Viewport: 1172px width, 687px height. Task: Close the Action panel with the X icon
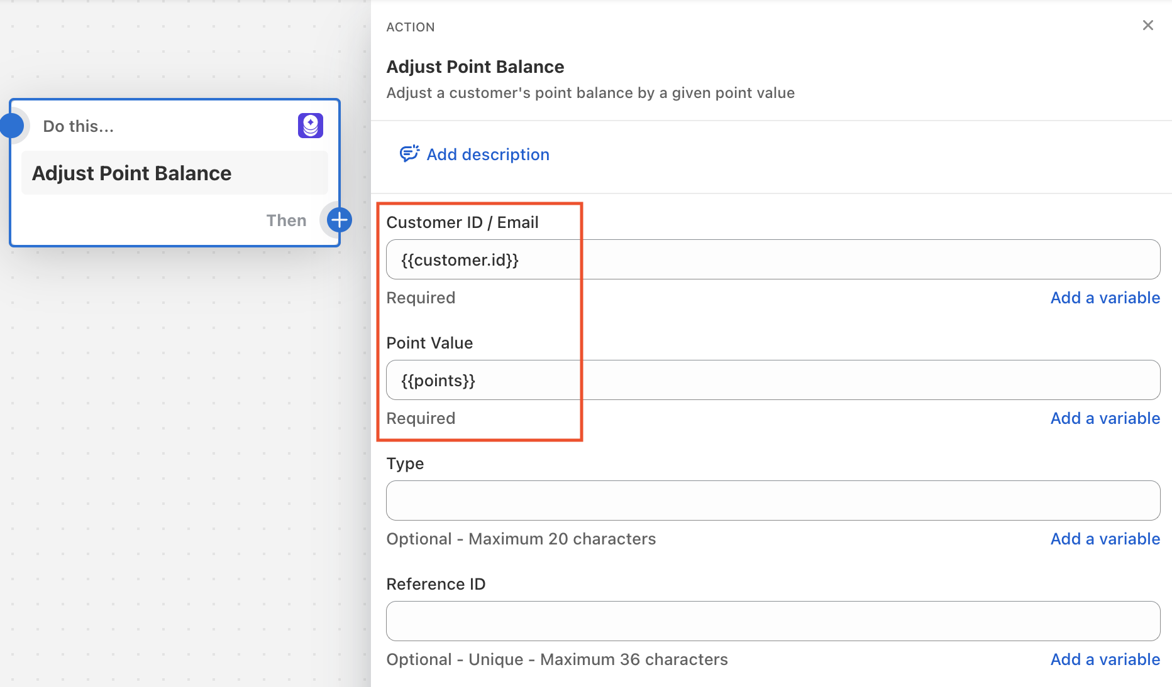click(1147, 25)
